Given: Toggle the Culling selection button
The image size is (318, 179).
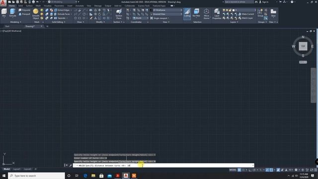Looking at the screenshot, I should coord(187,13).
